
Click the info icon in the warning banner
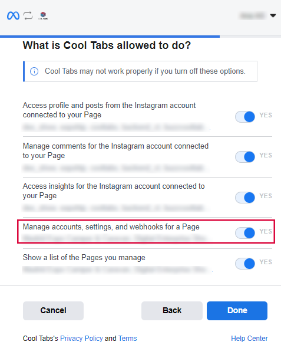pos(34,71)
